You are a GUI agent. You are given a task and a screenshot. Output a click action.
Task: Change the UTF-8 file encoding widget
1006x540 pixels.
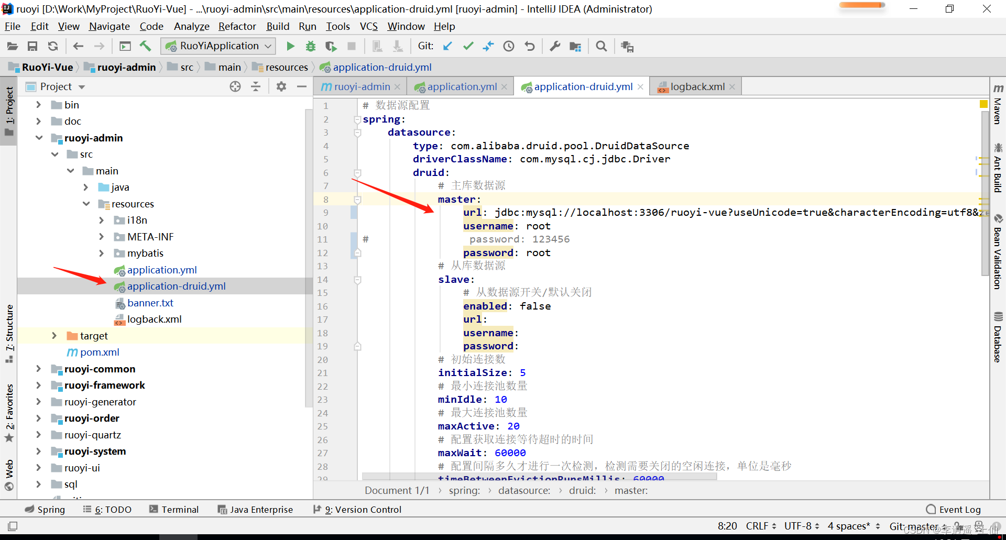[802, 526]
